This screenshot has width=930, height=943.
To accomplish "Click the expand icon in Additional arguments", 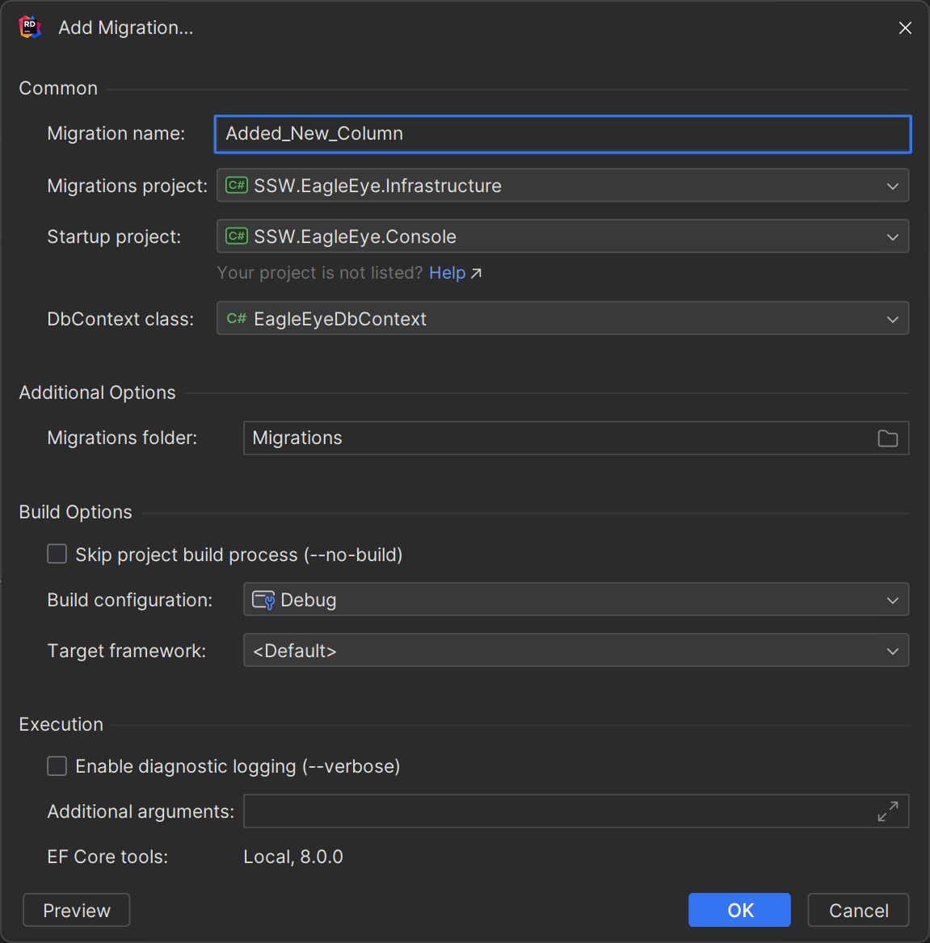I will [x=887, y=811].
